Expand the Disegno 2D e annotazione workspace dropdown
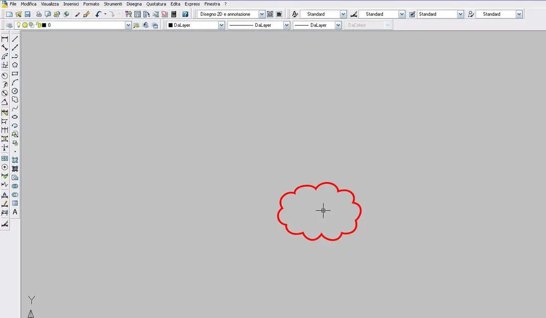The height and width of the screenshot is (318, 546). (x=262, y=14)
